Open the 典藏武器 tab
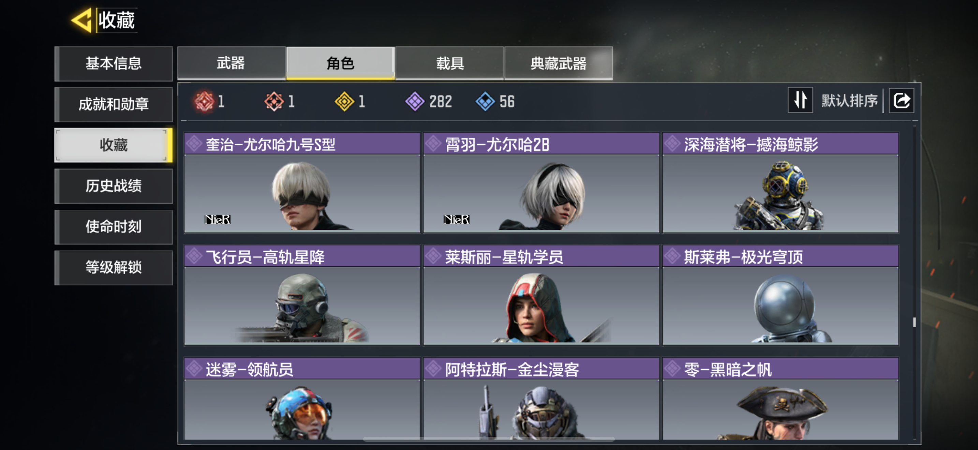This screenshot has height=450, width=978. coord(559,63)
